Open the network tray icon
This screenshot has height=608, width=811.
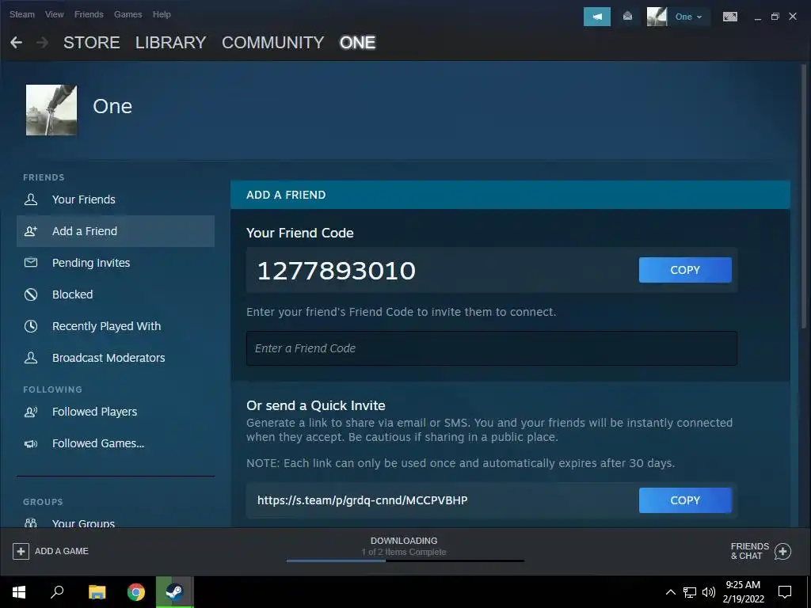coord(690,592)
